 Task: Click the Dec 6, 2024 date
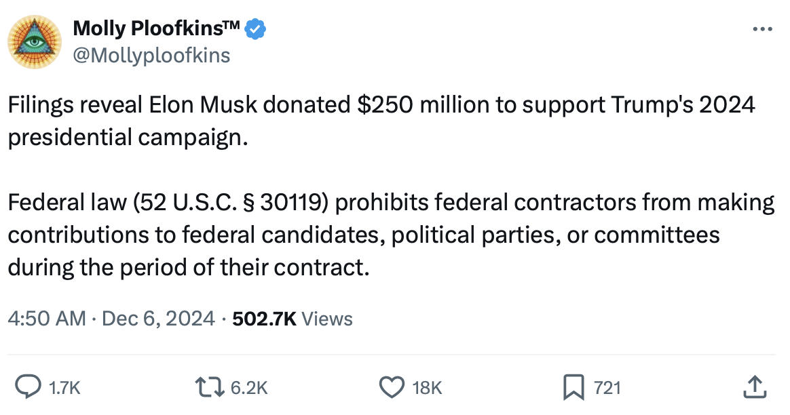click(158, 318)
